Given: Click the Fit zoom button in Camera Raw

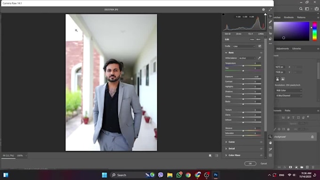Looking at the screenshot, I should tap(8, 156).
